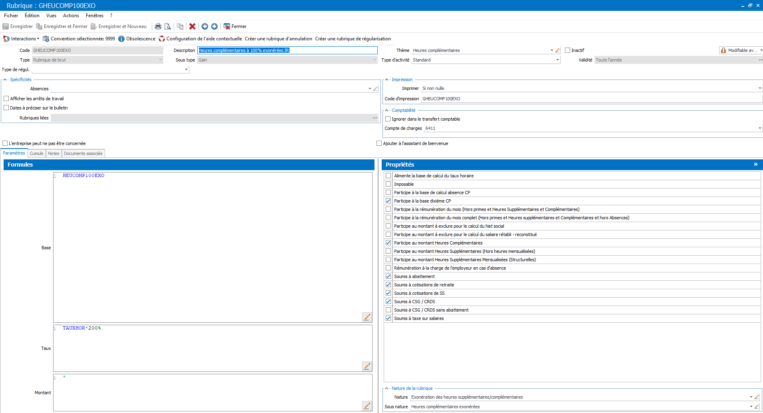Click ellipsis button of Rubriques liées
763x413 pixels.
(x=375, y=118)
